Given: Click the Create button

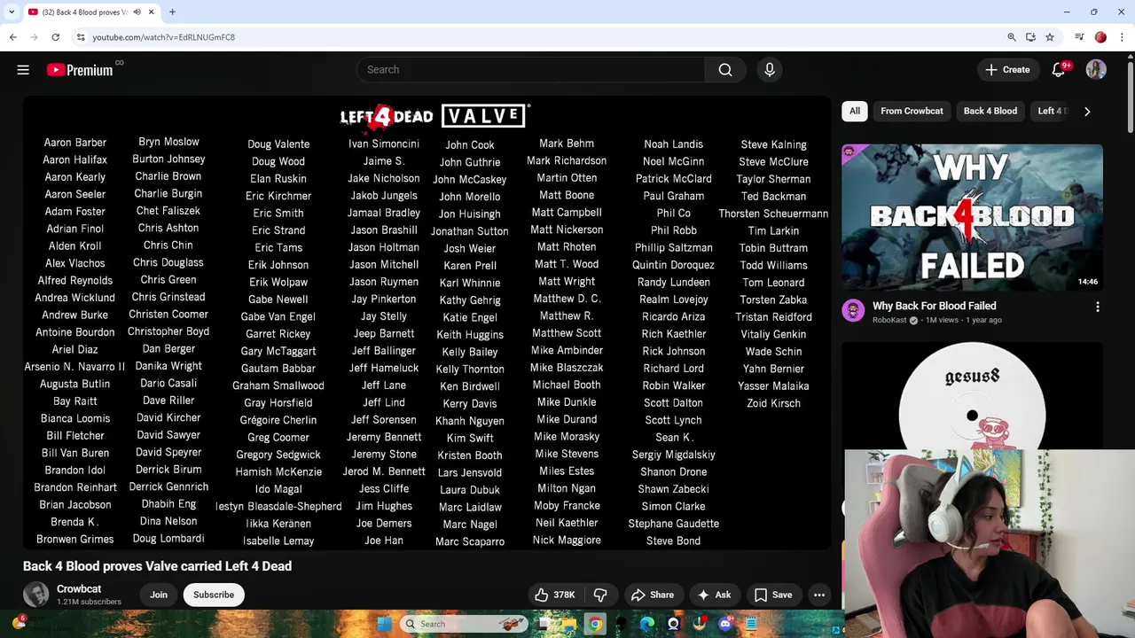Looking at the screenshot, I should coord(1007,70).
